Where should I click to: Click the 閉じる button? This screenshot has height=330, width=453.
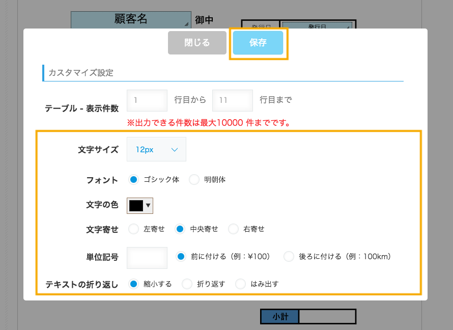[197, 43]
